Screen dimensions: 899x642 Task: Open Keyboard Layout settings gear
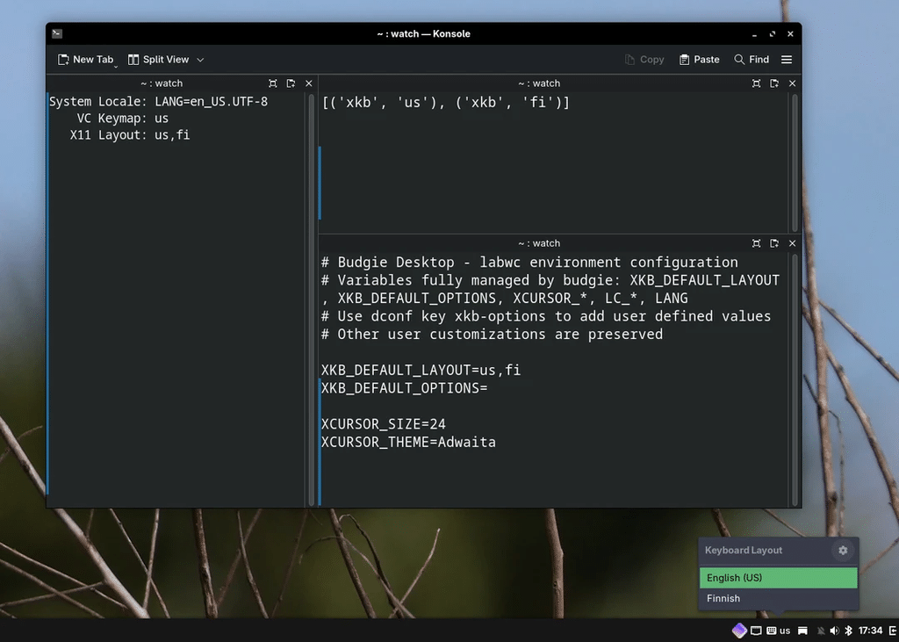point(843,550)
